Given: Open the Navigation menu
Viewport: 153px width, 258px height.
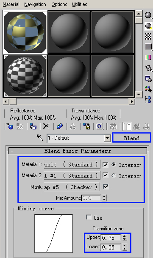Looking at the screenshot, I should click(x=35, y=4).
